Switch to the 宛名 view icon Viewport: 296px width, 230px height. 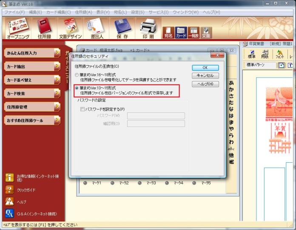[x=168, y=32]
